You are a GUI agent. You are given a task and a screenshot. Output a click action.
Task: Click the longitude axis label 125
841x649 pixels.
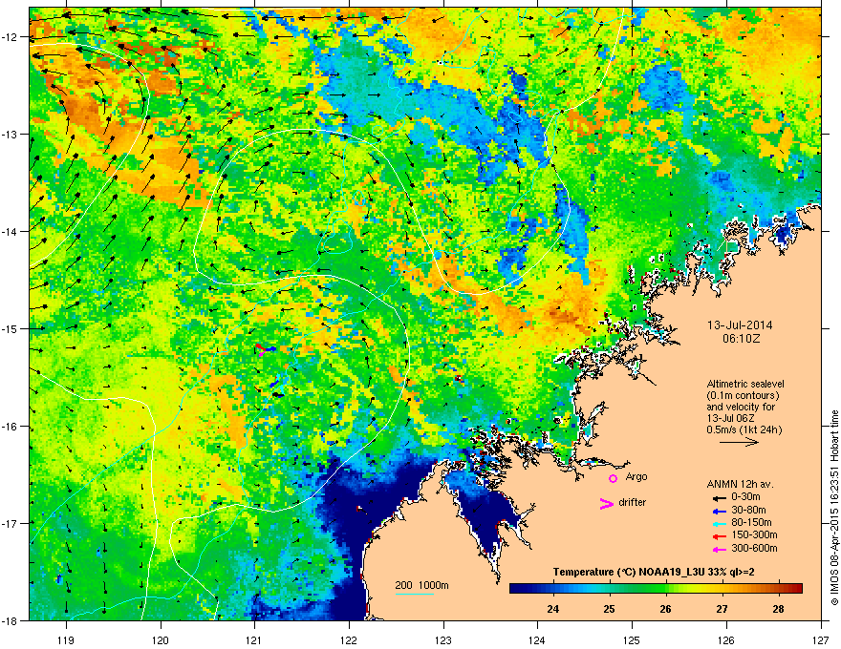pos(633,639)
